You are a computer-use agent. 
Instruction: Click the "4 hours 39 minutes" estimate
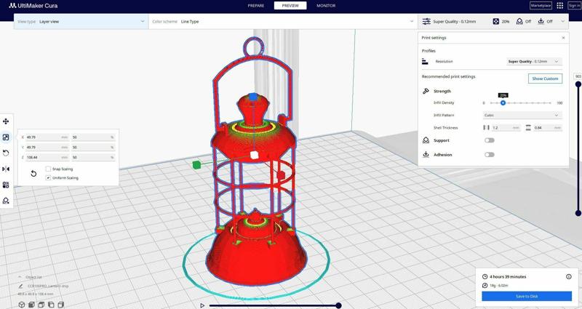coord(508,277)
